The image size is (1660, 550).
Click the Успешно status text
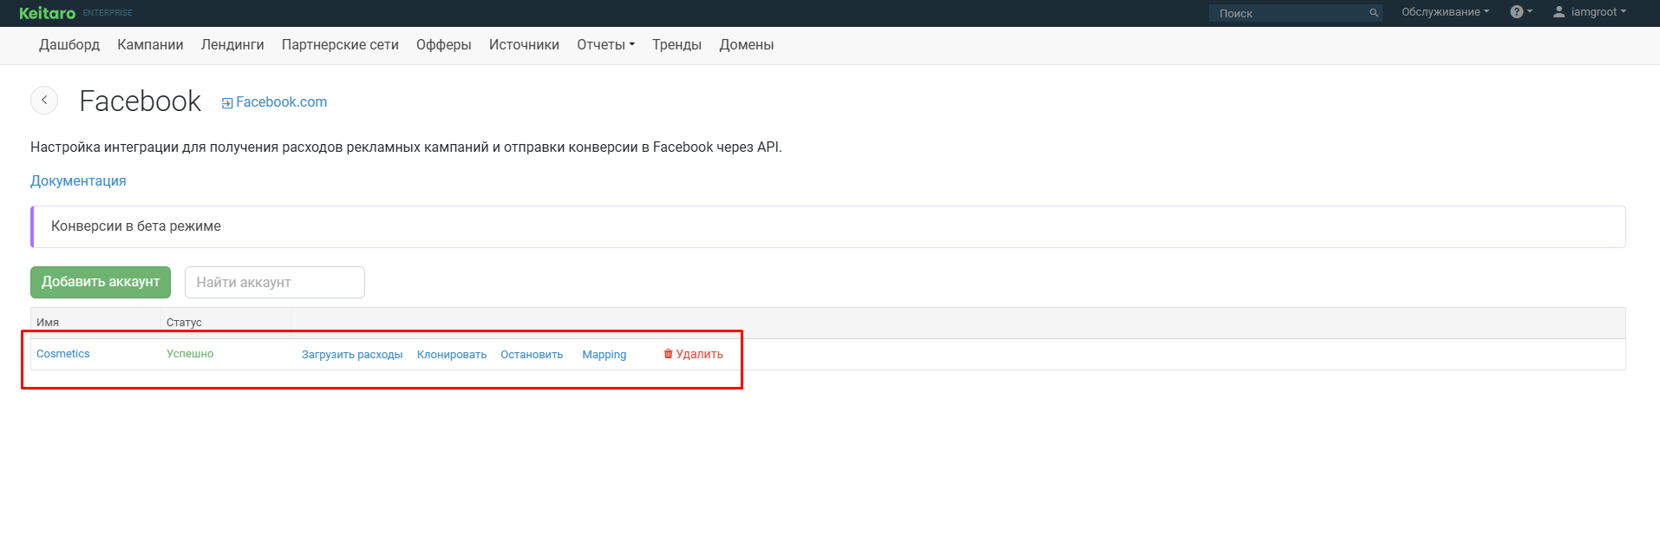190,354
